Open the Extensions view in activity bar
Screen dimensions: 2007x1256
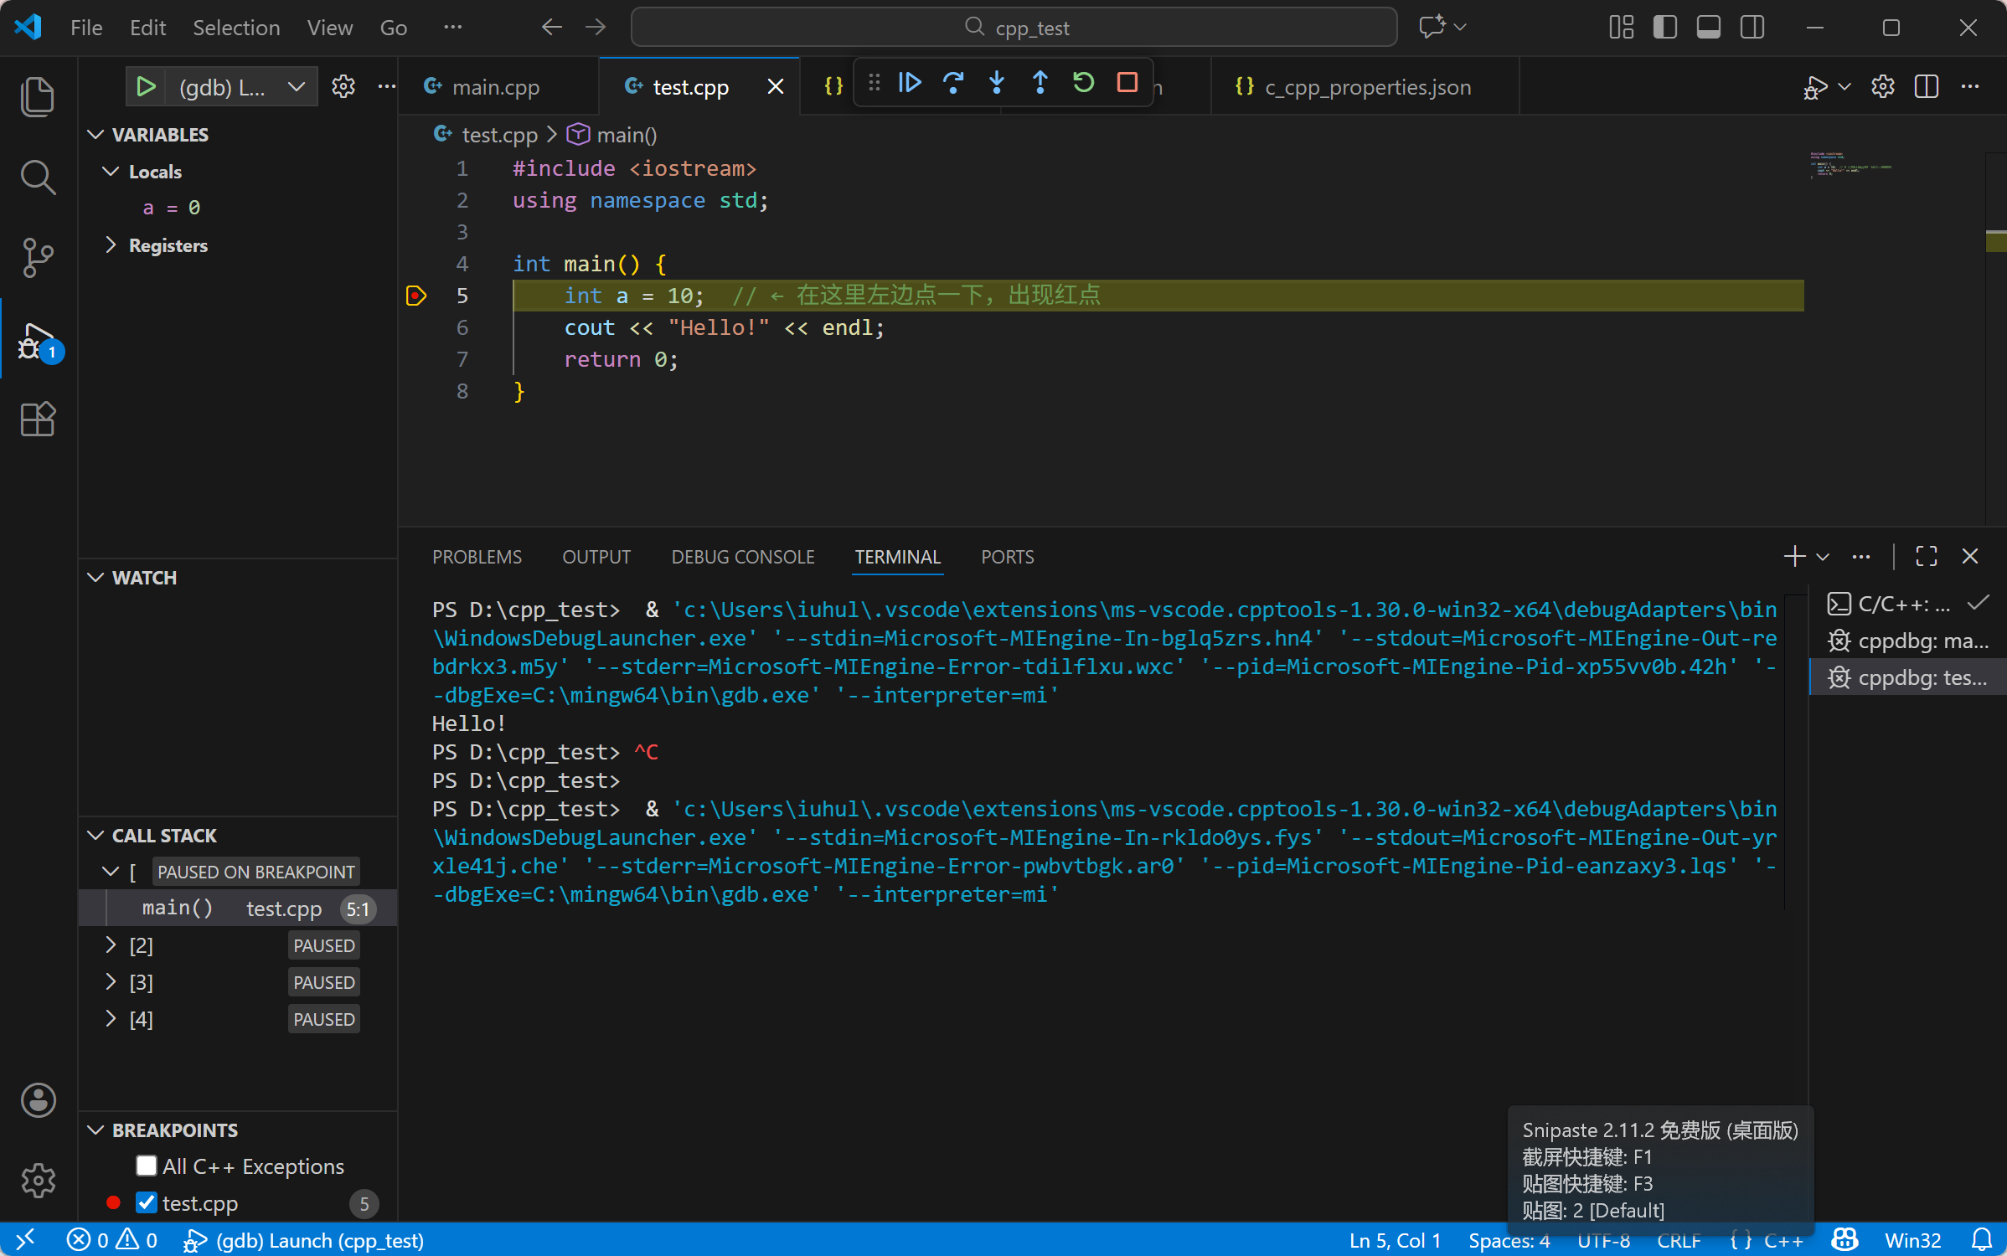pyautogui.click(x=38, y=420)
